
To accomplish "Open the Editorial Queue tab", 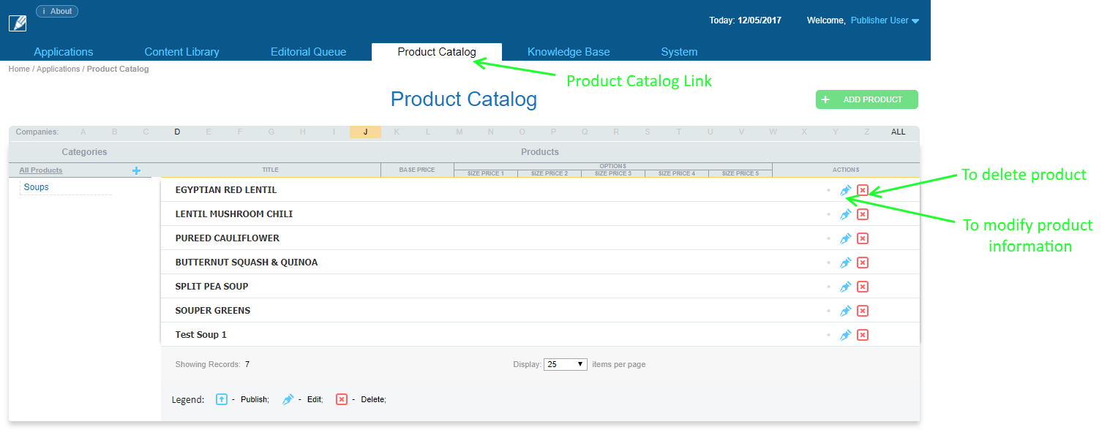I will pos(308,52).
